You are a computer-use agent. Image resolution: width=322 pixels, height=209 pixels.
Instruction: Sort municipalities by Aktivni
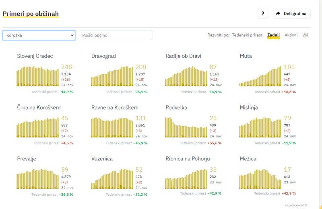[291, 35]
